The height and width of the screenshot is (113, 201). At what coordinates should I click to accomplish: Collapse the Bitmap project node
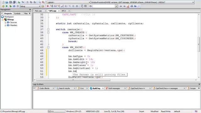(x=3, y=19)
